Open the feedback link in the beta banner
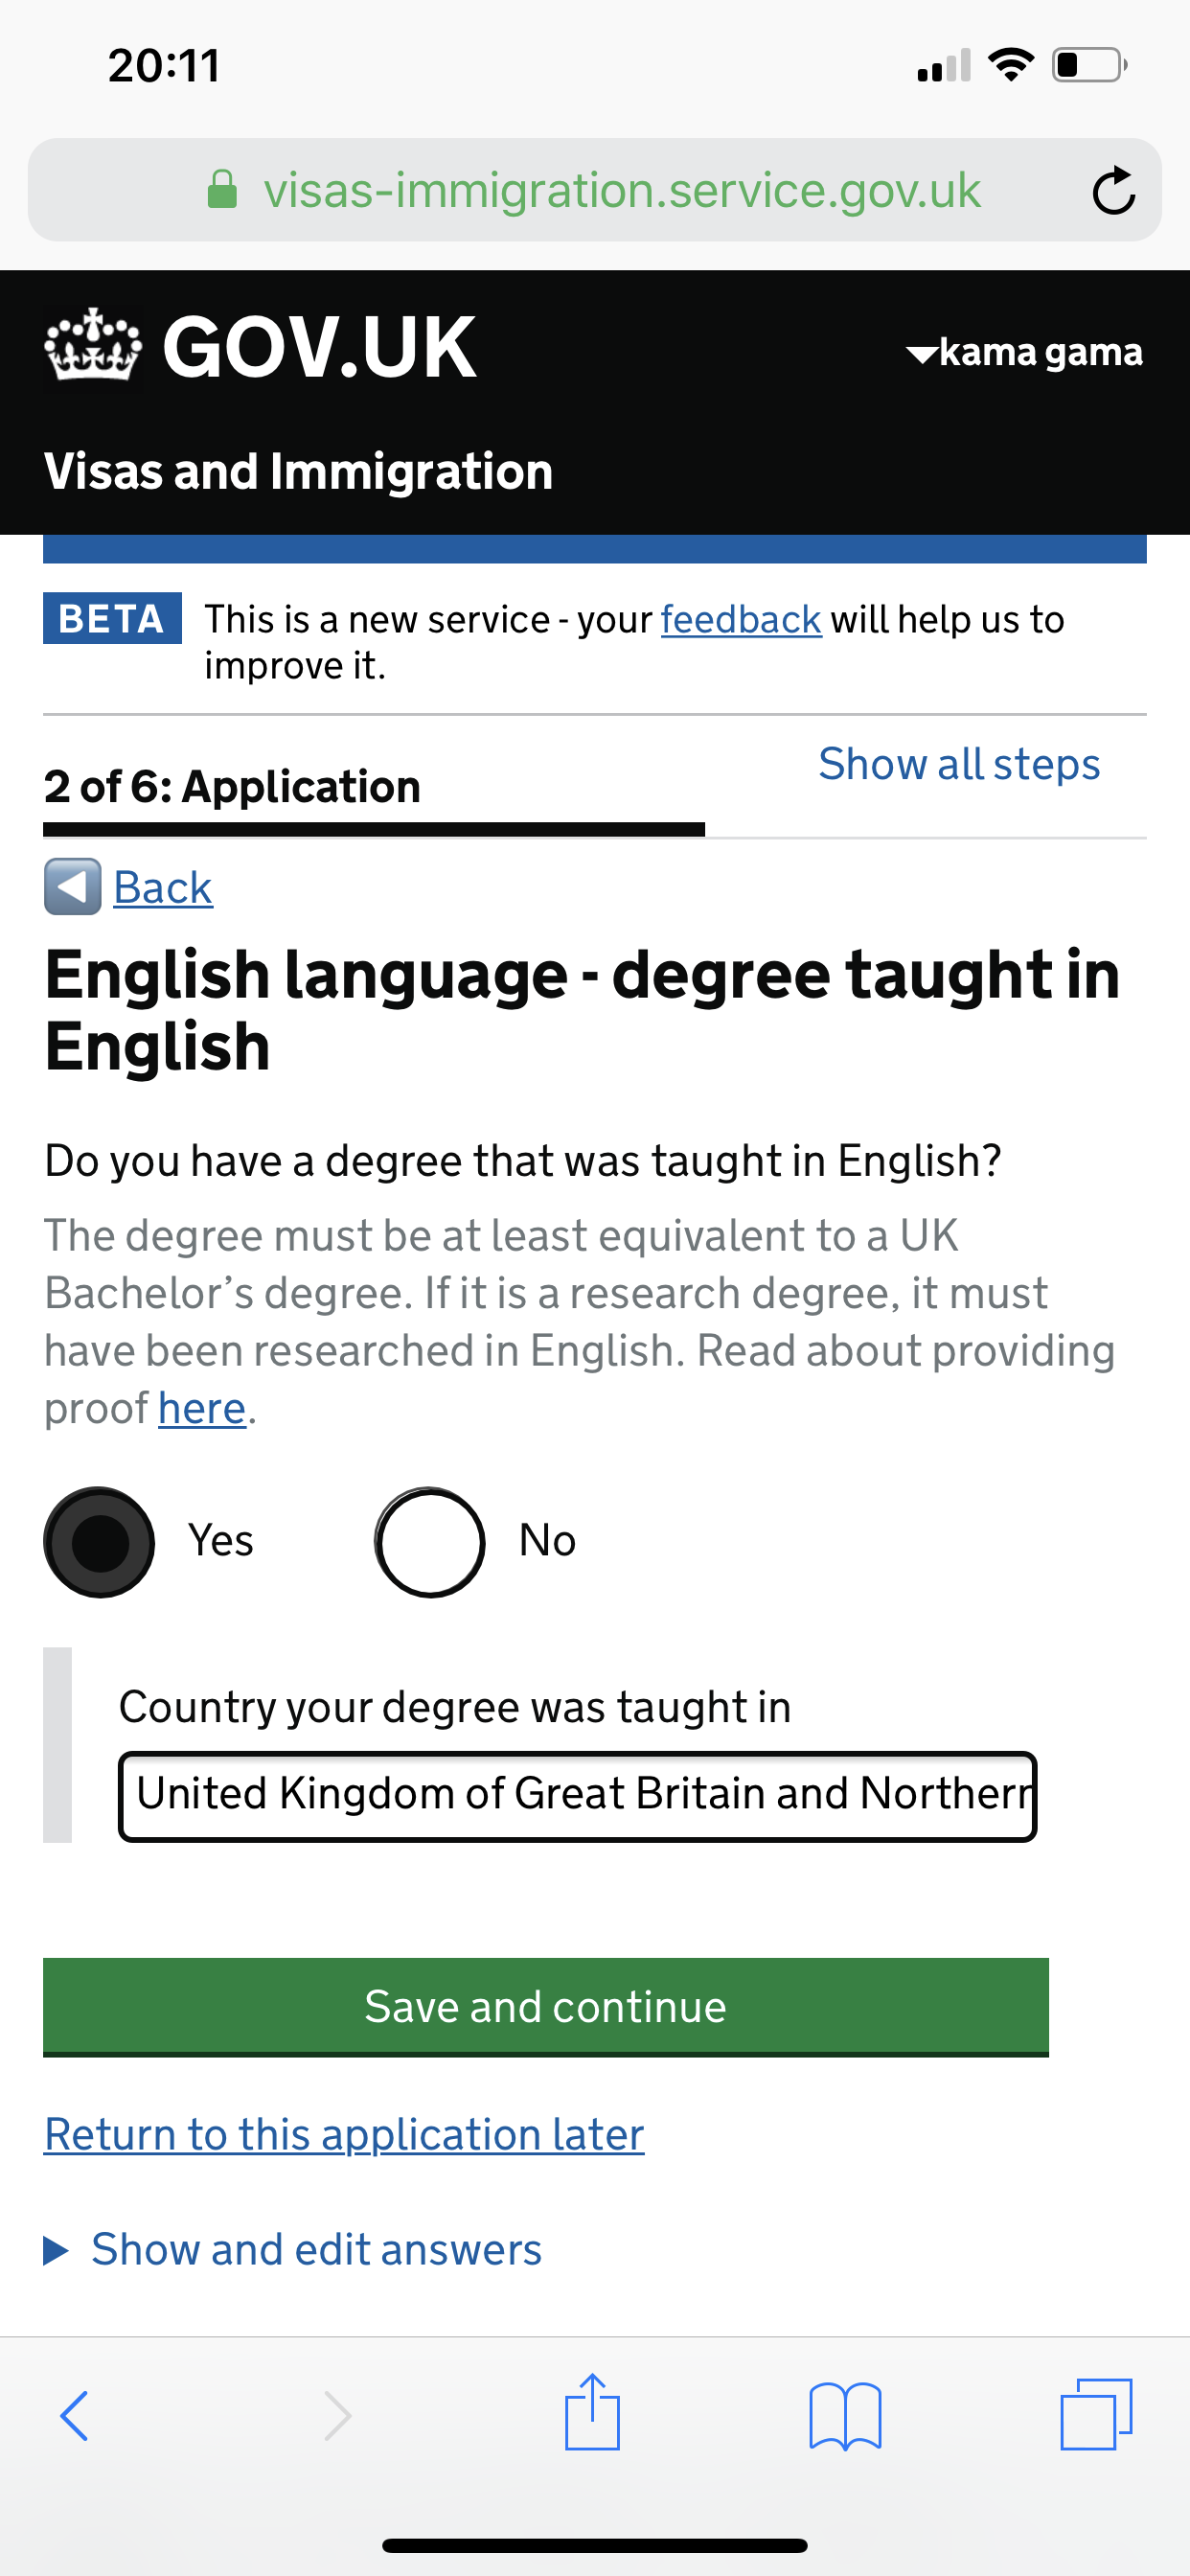 (x=741, y=620)
